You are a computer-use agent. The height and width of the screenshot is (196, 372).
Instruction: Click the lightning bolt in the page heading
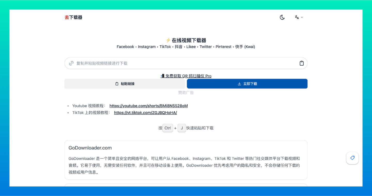pyautogui.click(x=168, y=40)
